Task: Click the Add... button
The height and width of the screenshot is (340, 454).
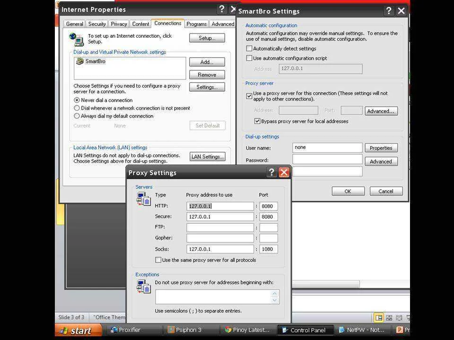Action: tap(207, 62)
